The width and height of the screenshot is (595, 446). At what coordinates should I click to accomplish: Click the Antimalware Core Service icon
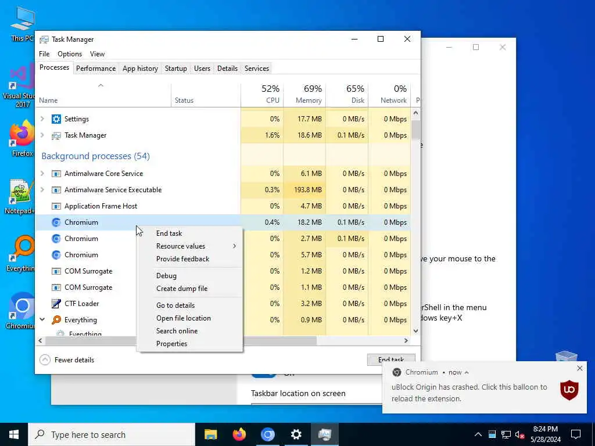coord(56,174)
